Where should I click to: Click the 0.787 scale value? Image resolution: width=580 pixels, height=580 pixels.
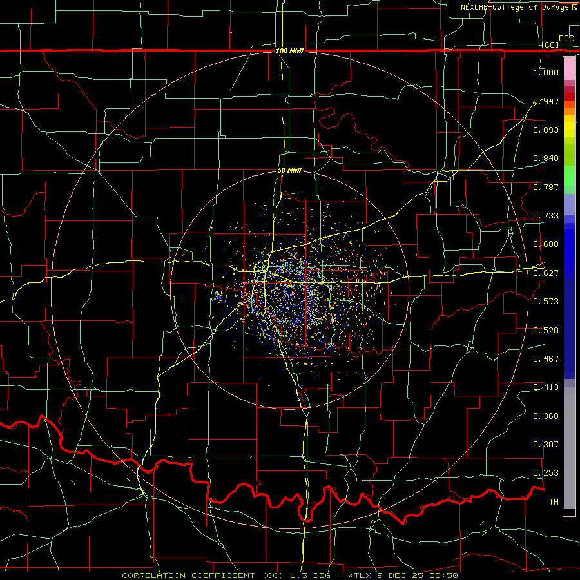[546, 187]
